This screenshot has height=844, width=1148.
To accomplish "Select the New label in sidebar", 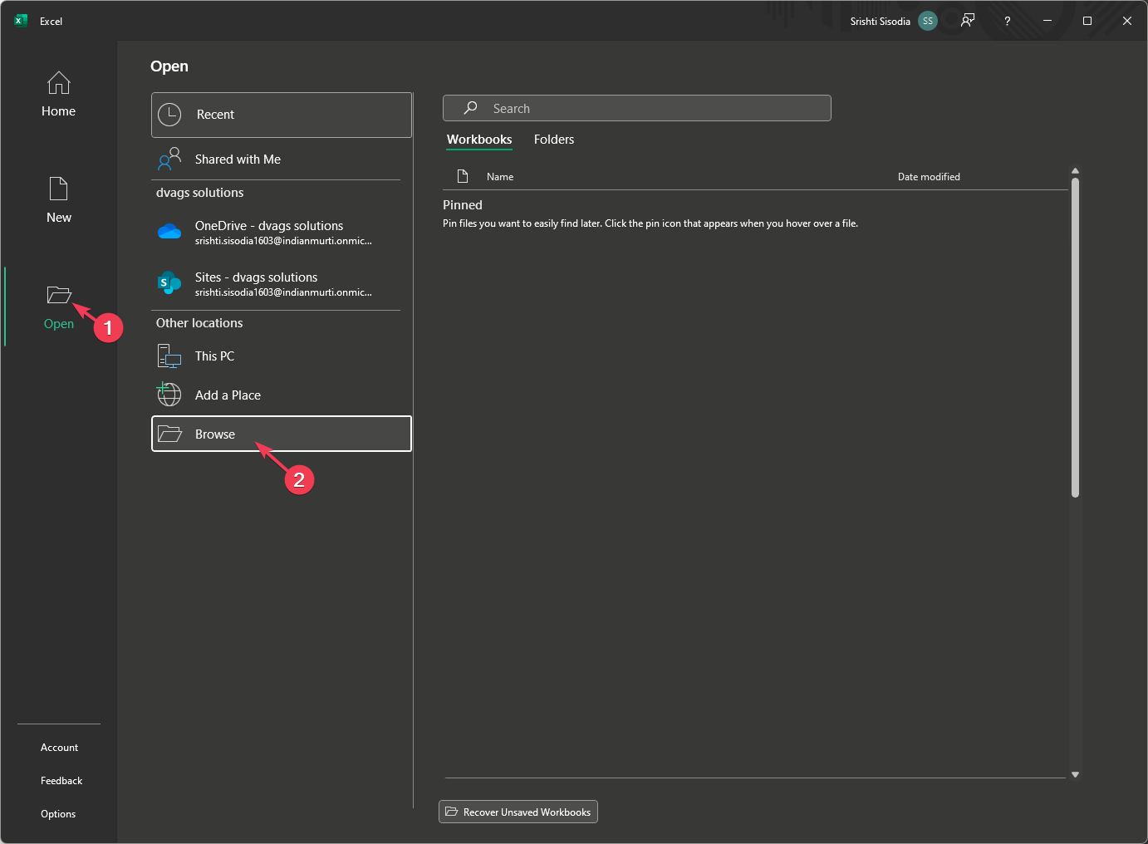I will point(59,218).
